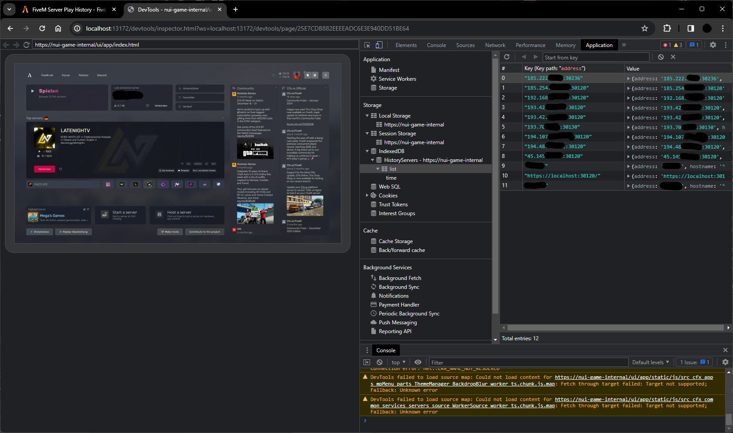Click the horizontal scrollbar under the data table
The width and height of the screenshot is (733, 433).
point(615,328)
